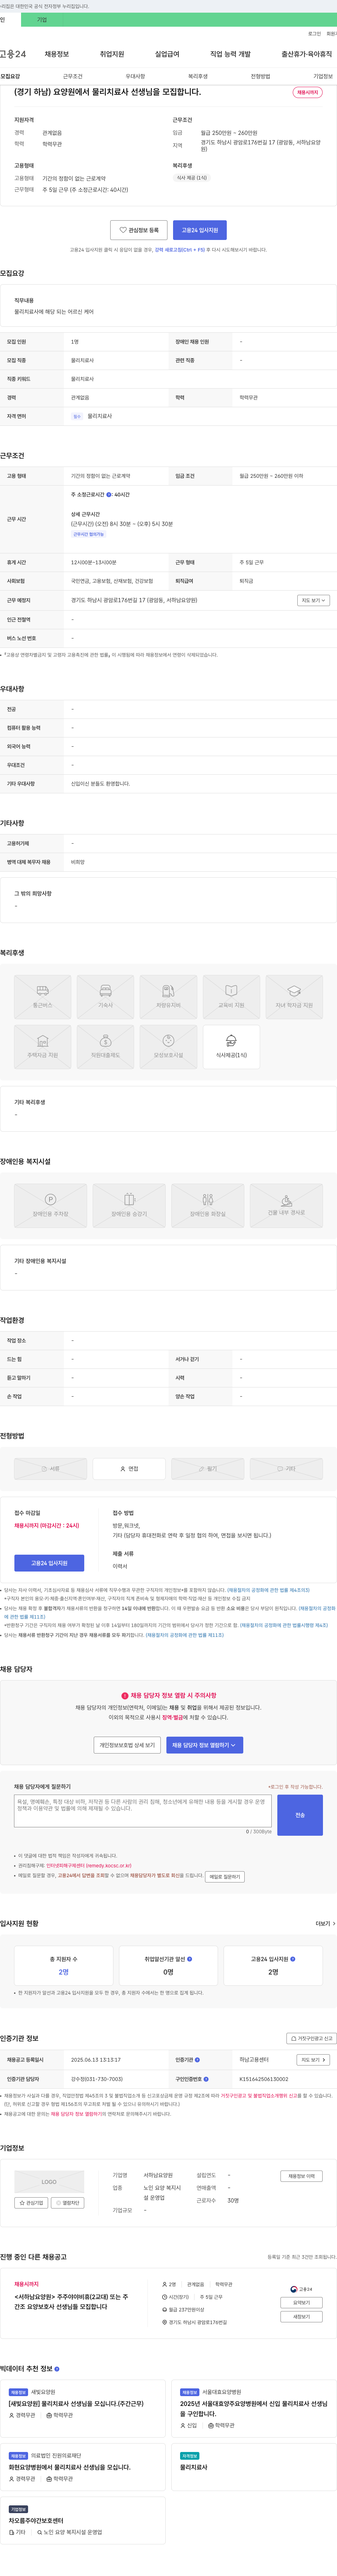Viewport: 337px width, 2576px height.
Task: Click the info icon beside 빅데이터 추천 정보
Action: 57,2369
